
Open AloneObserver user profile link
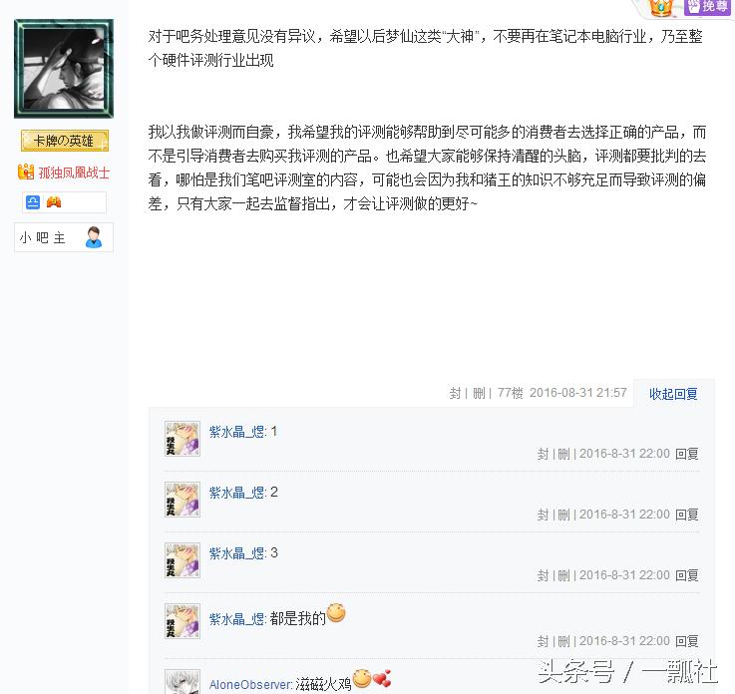coord(250,685)
